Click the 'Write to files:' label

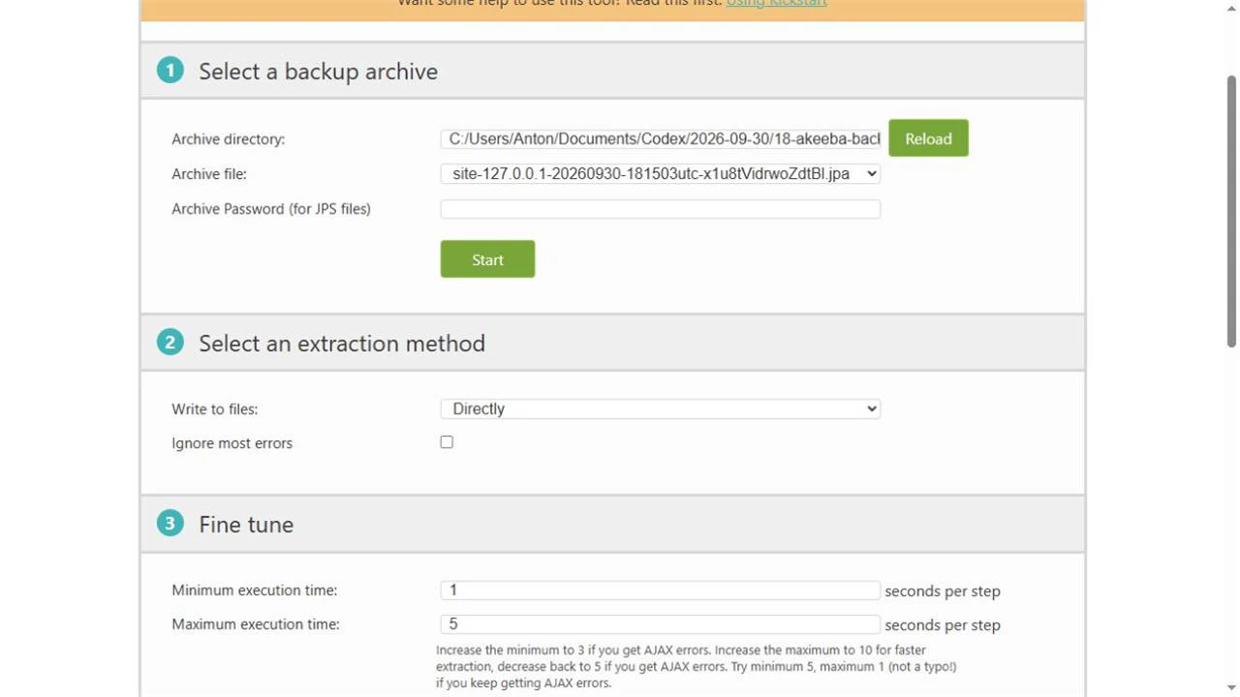(x=215, y=409)
